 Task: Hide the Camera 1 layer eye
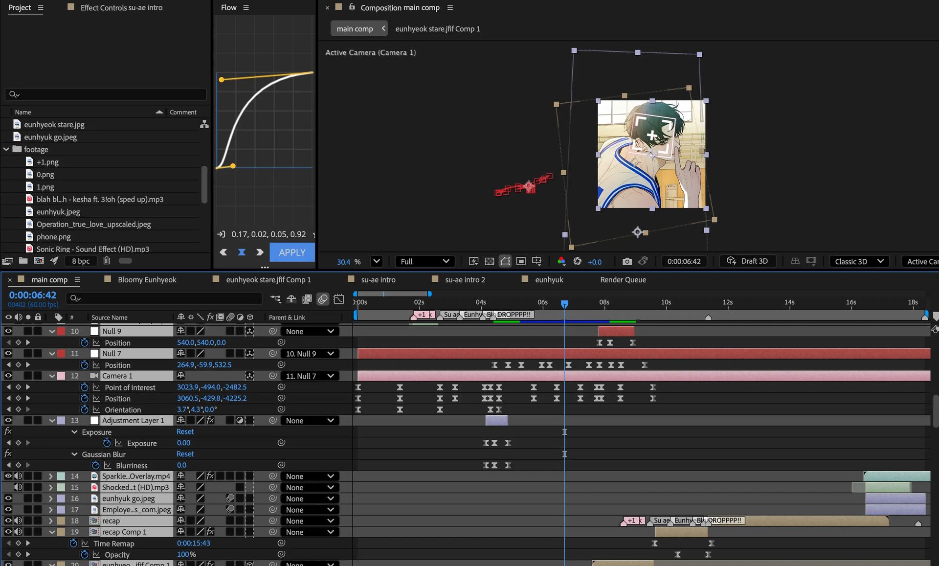point(8,376)
